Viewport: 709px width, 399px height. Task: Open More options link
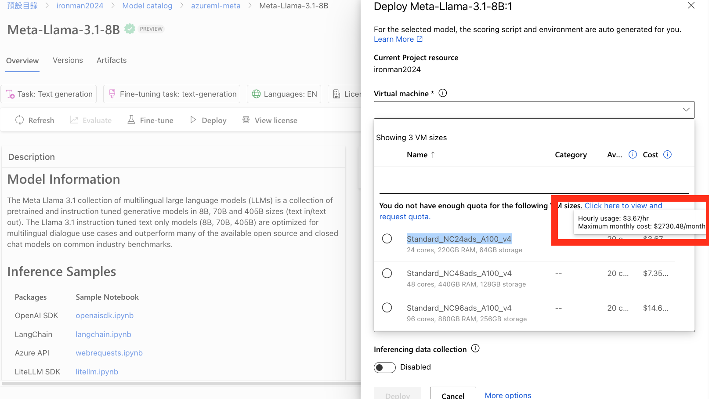click(508, 395)
